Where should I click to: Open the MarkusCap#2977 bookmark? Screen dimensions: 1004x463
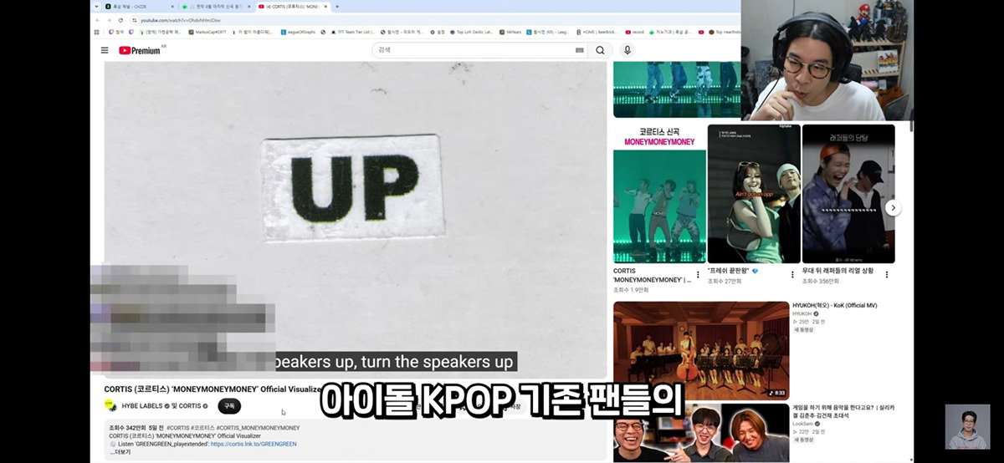[207, 32]
